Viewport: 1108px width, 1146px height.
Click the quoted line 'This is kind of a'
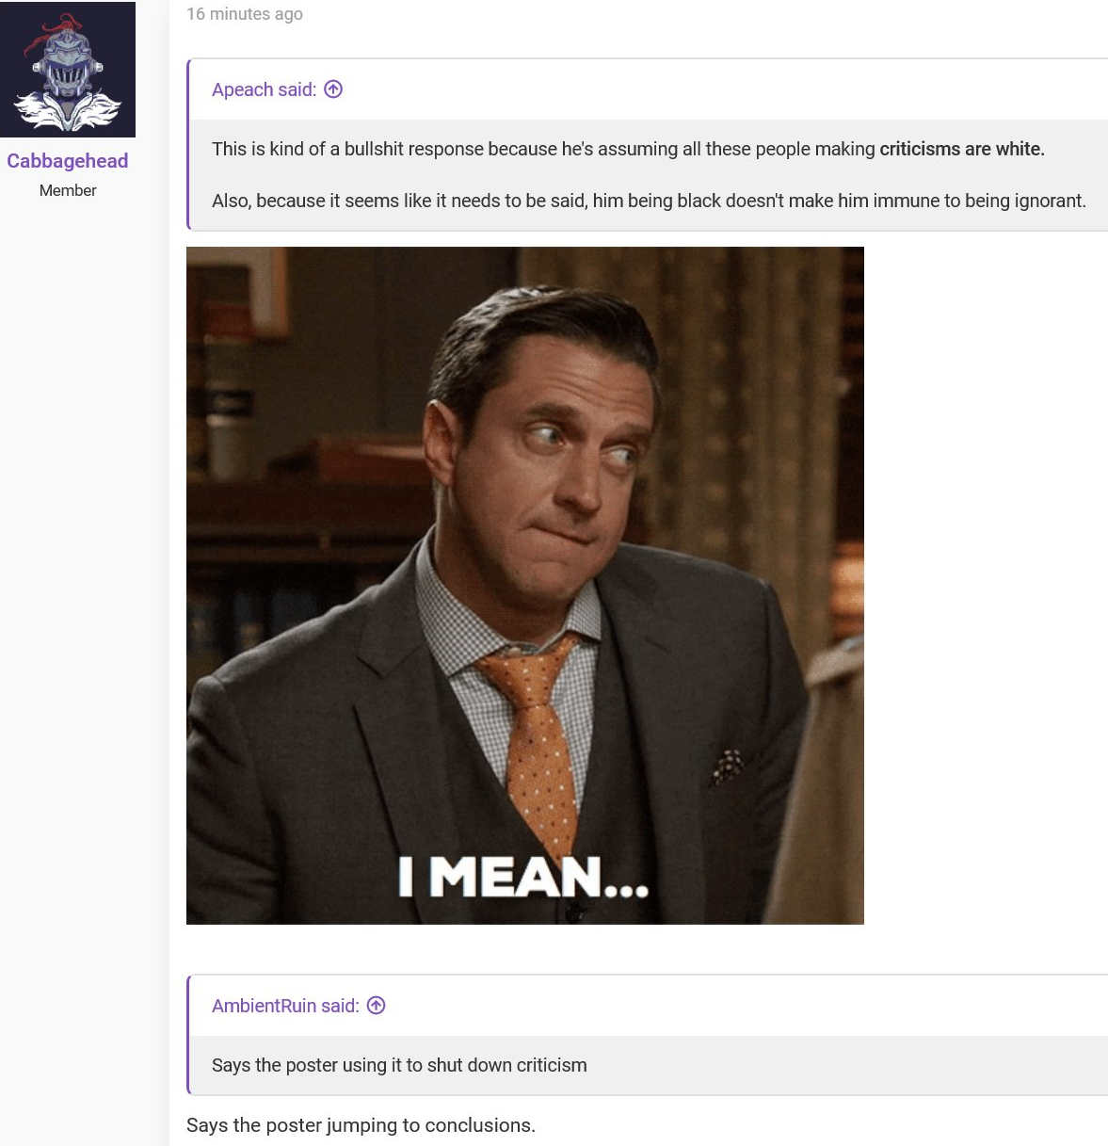[x=628, y=149]
